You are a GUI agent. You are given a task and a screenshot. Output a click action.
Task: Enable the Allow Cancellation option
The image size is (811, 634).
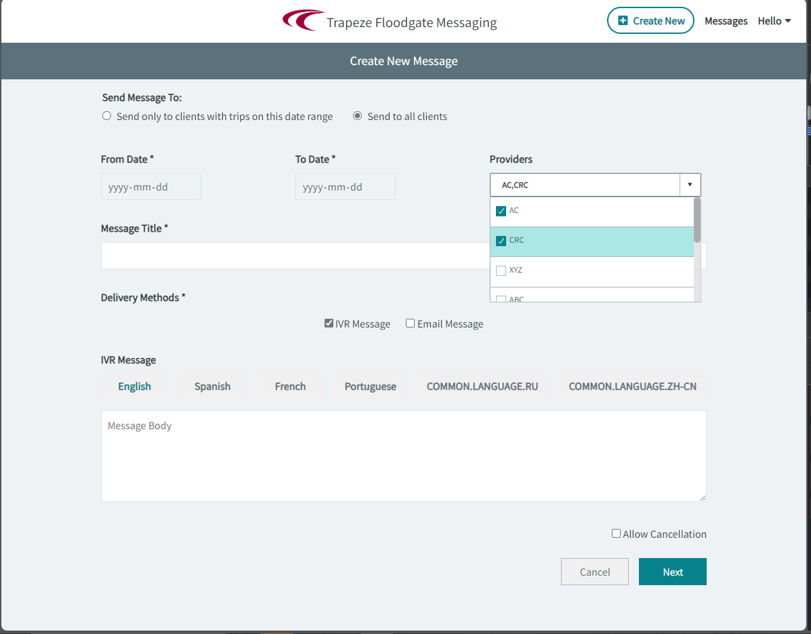tap(616, 533)
